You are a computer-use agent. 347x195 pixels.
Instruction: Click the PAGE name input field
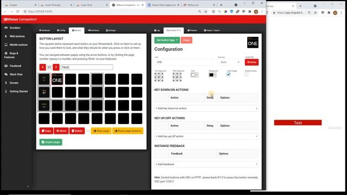coord(87,67)
